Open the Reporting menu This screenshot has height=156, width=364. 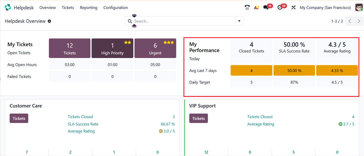89,8
